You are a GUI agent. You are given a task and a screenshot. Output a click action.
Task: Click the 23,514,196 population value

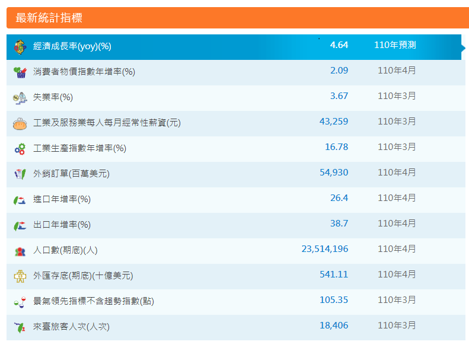pos(324,249)
